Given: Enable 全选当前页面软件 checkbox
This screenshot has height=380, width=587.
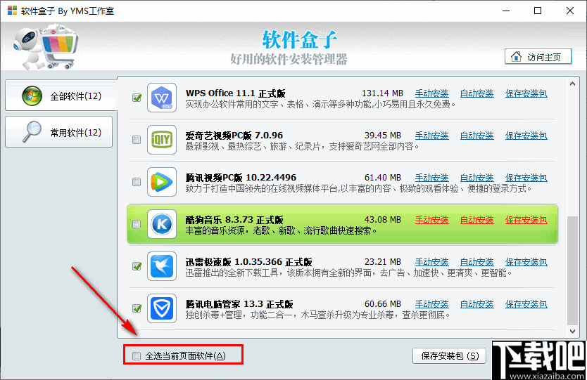Looking at the screenshot, I should [x=137, y=356].
